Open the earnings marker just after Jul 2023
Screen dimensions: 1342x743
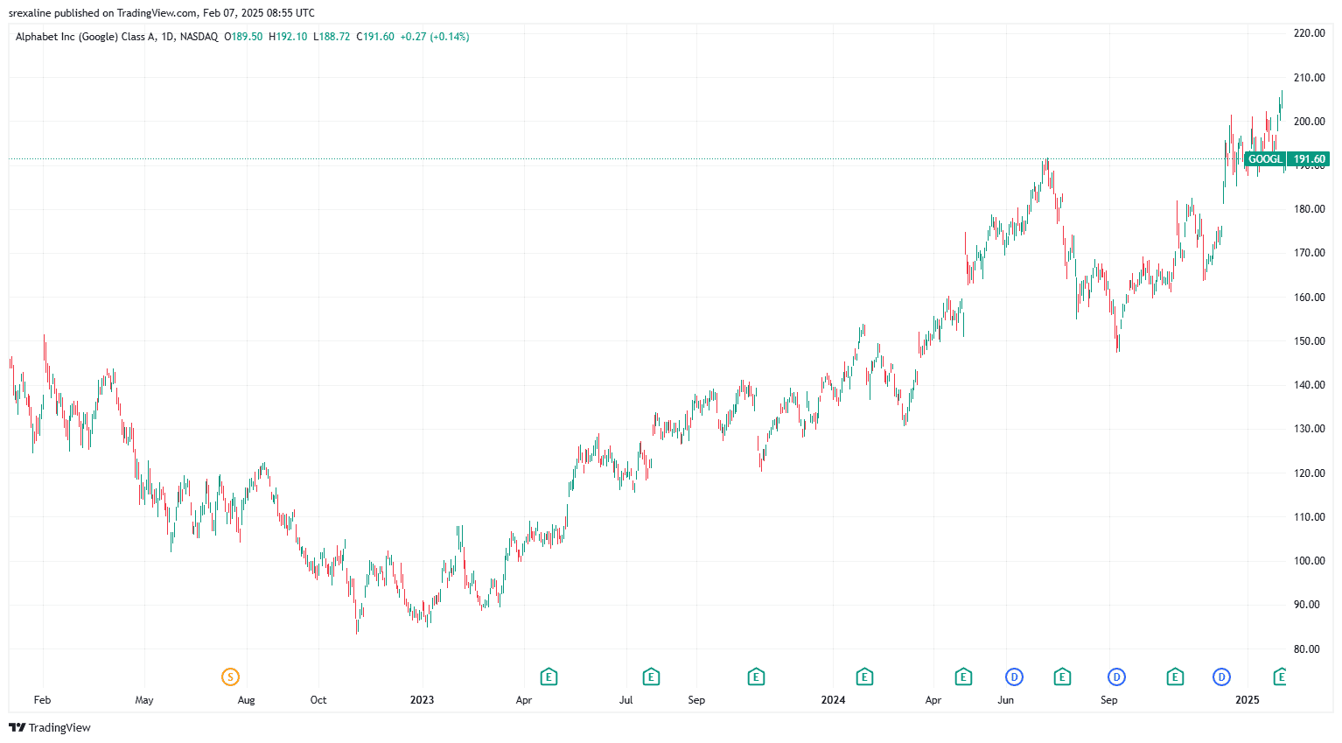[x=651, y=676]
